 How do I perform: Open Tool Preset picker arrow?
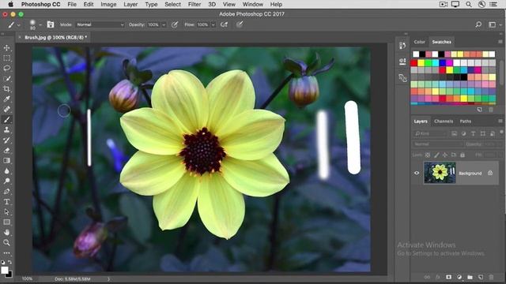coord(19,24)
